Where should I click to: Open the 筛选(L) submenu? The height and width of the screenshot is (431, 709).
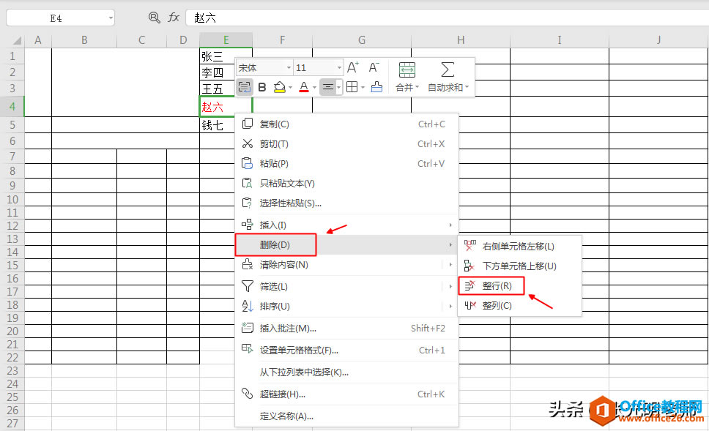(346, 286)
